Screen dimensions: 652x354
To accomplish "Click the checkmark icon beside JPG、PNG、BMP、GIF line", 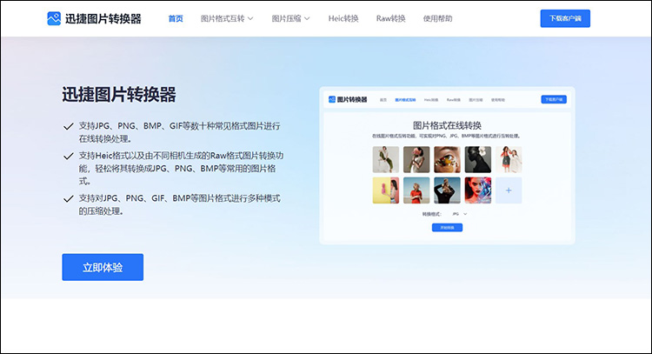I will 69,126.
